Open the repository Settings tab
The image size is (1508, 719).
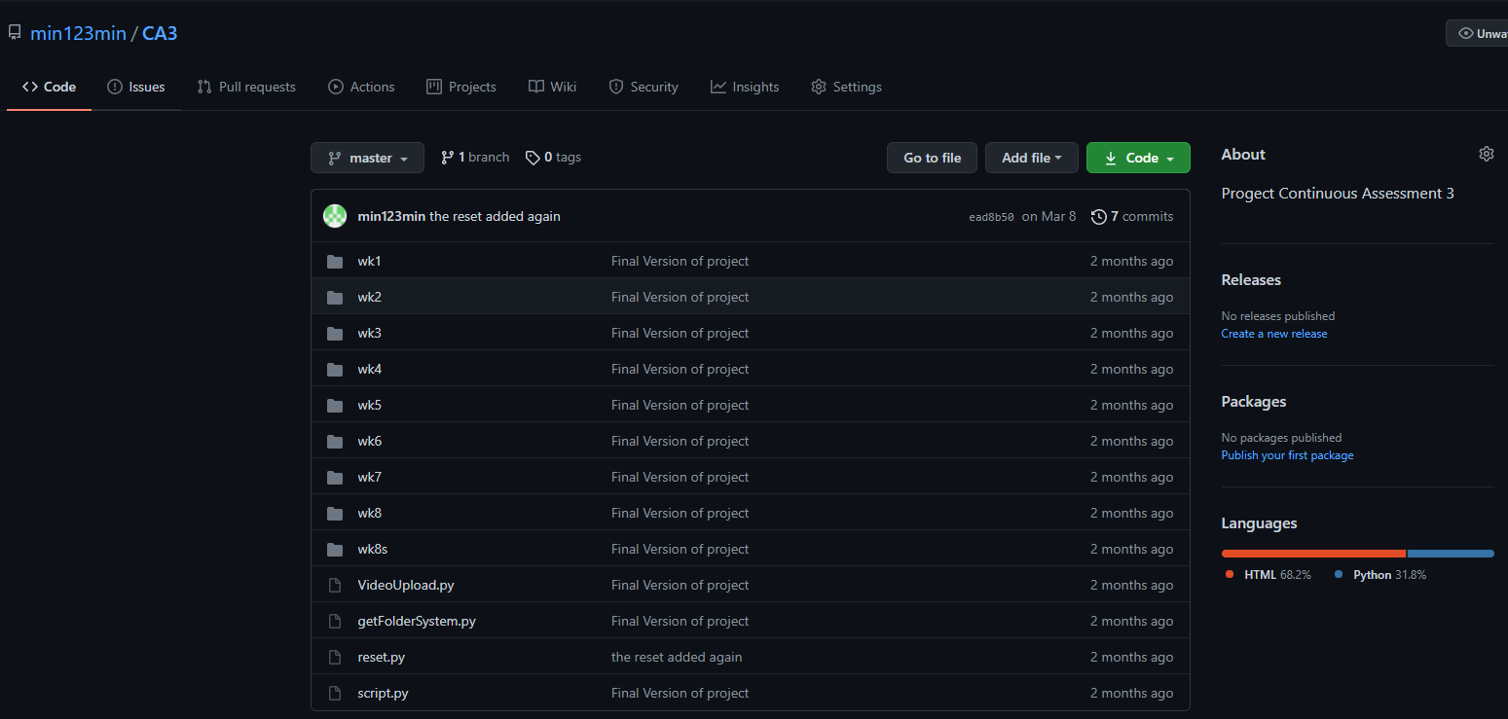846,87
